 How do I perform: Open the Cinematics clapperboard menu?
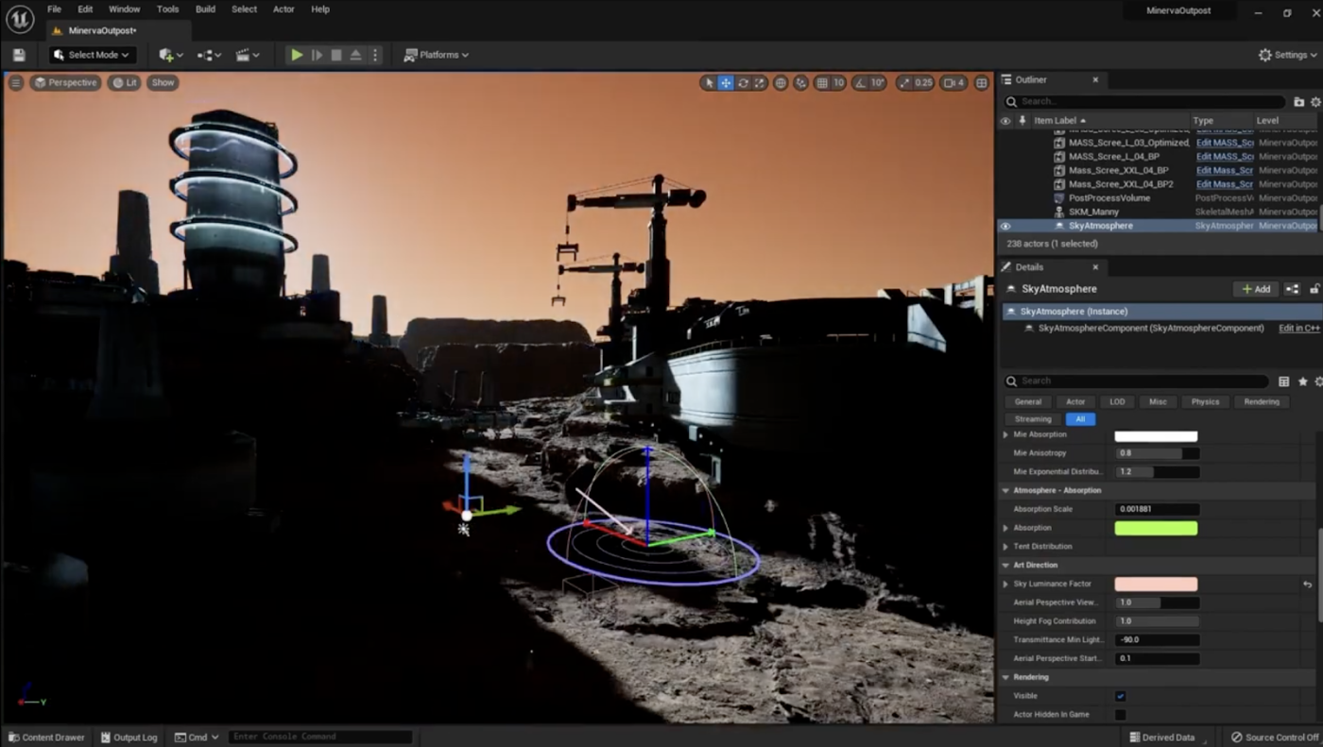(247, 55)
